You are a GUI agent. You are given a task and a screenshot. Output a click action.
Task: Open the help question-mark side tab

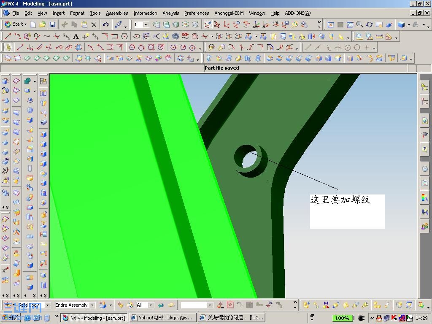[425, 149]
